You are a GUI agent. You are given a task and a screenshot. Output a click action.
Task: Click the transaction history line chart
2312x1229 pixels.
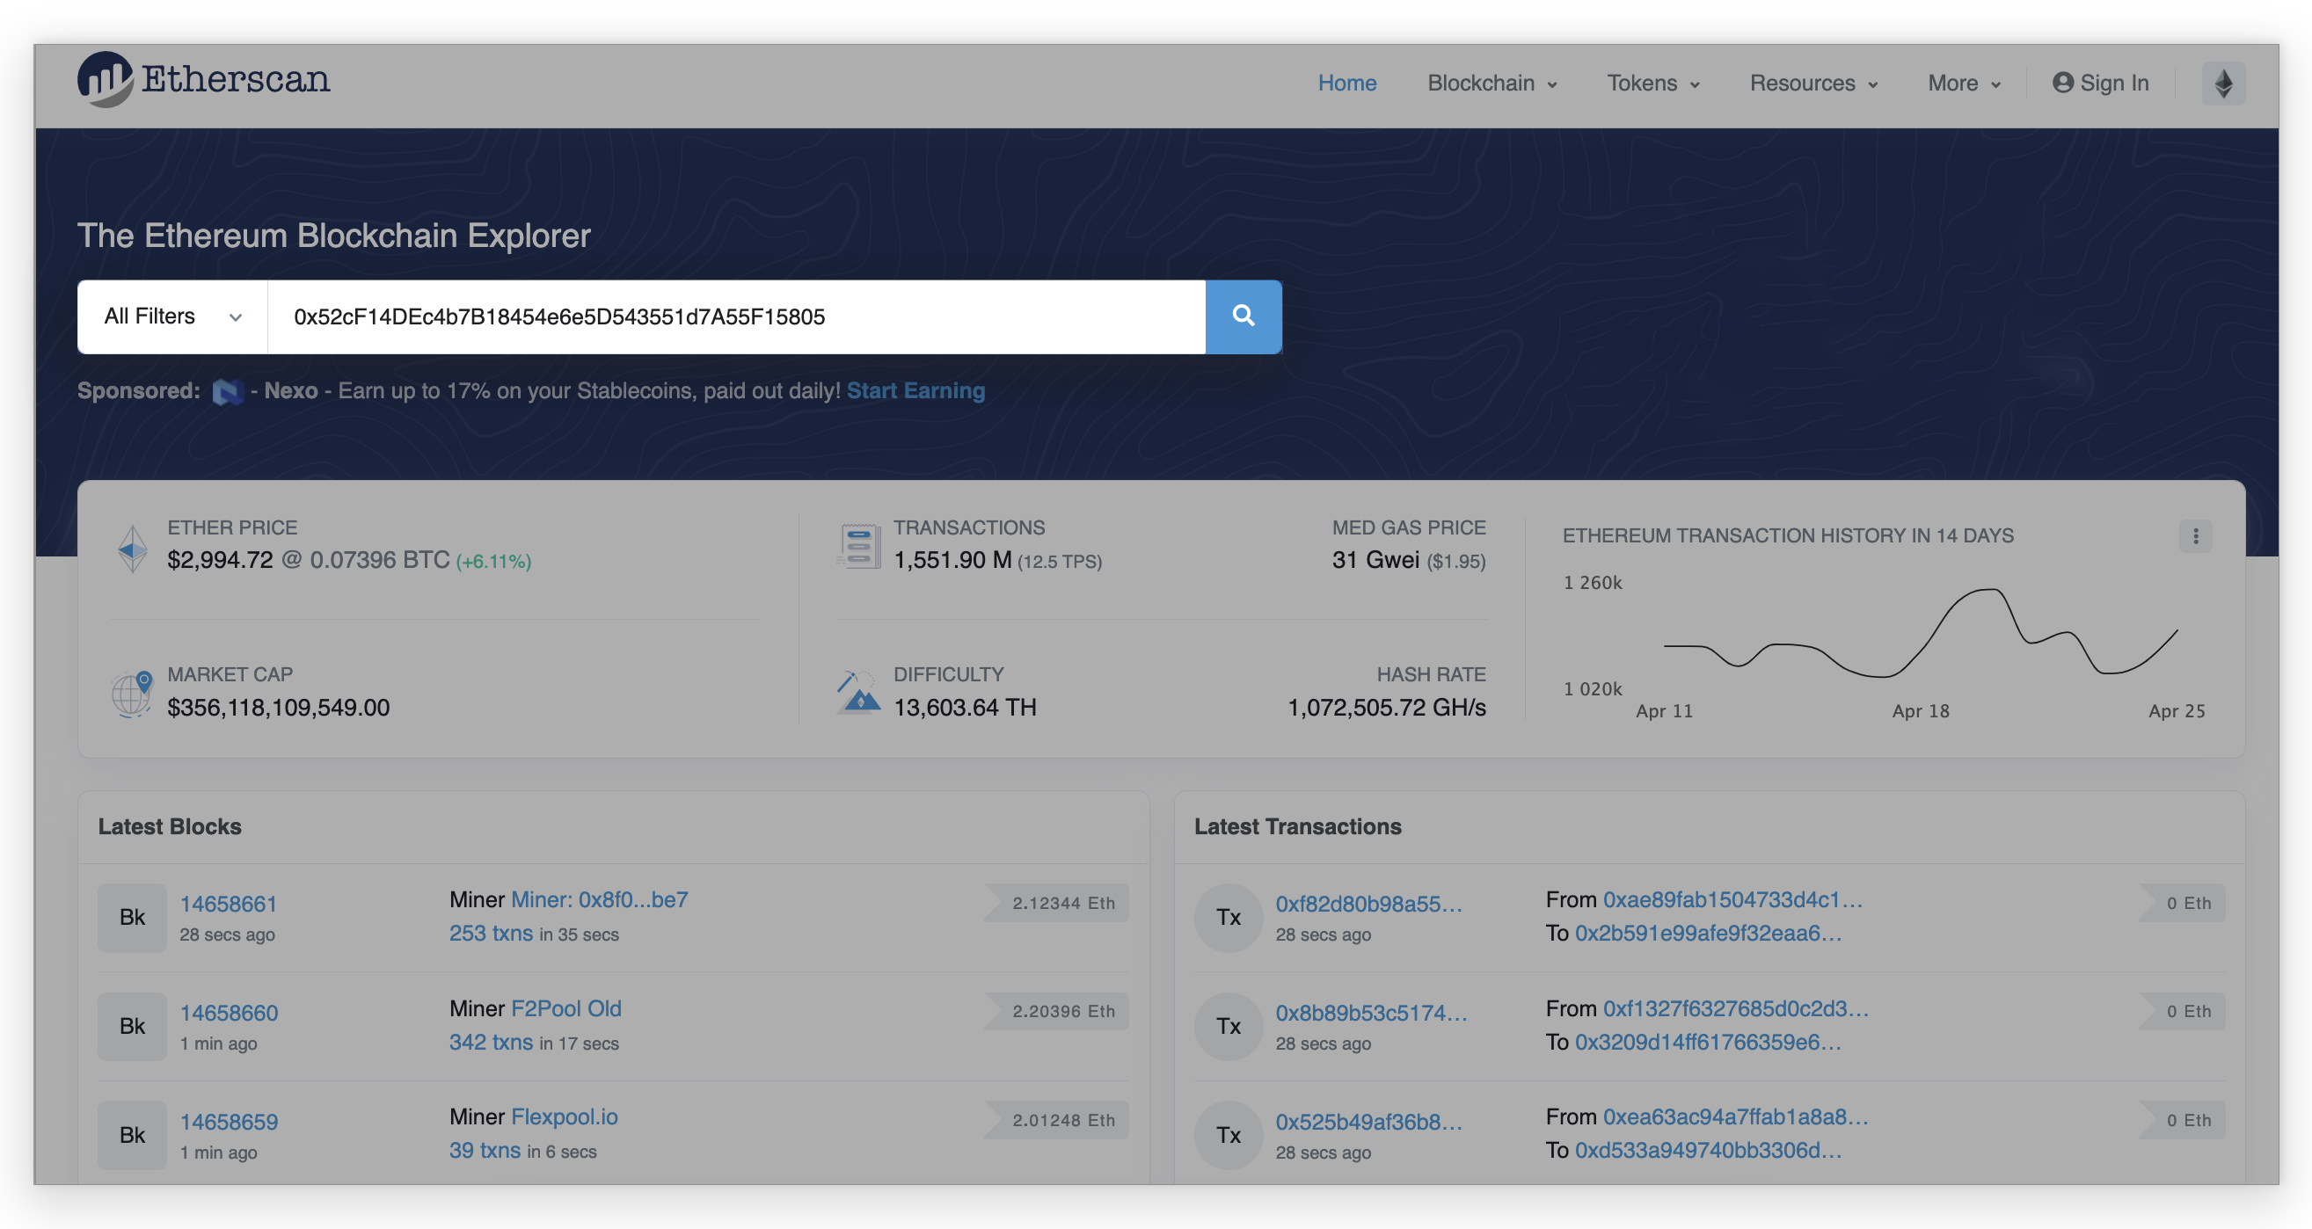tap(1921, 632)
